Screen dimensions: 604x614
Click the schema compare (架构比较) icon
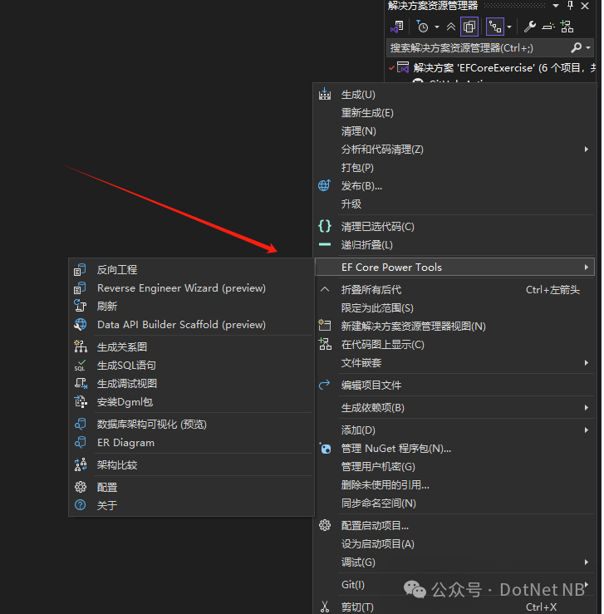pos(81,465)
